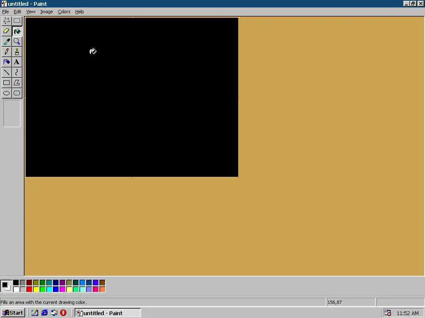Pick the bright yellow color swatch

pyautogui.click(x=36, y=289)
